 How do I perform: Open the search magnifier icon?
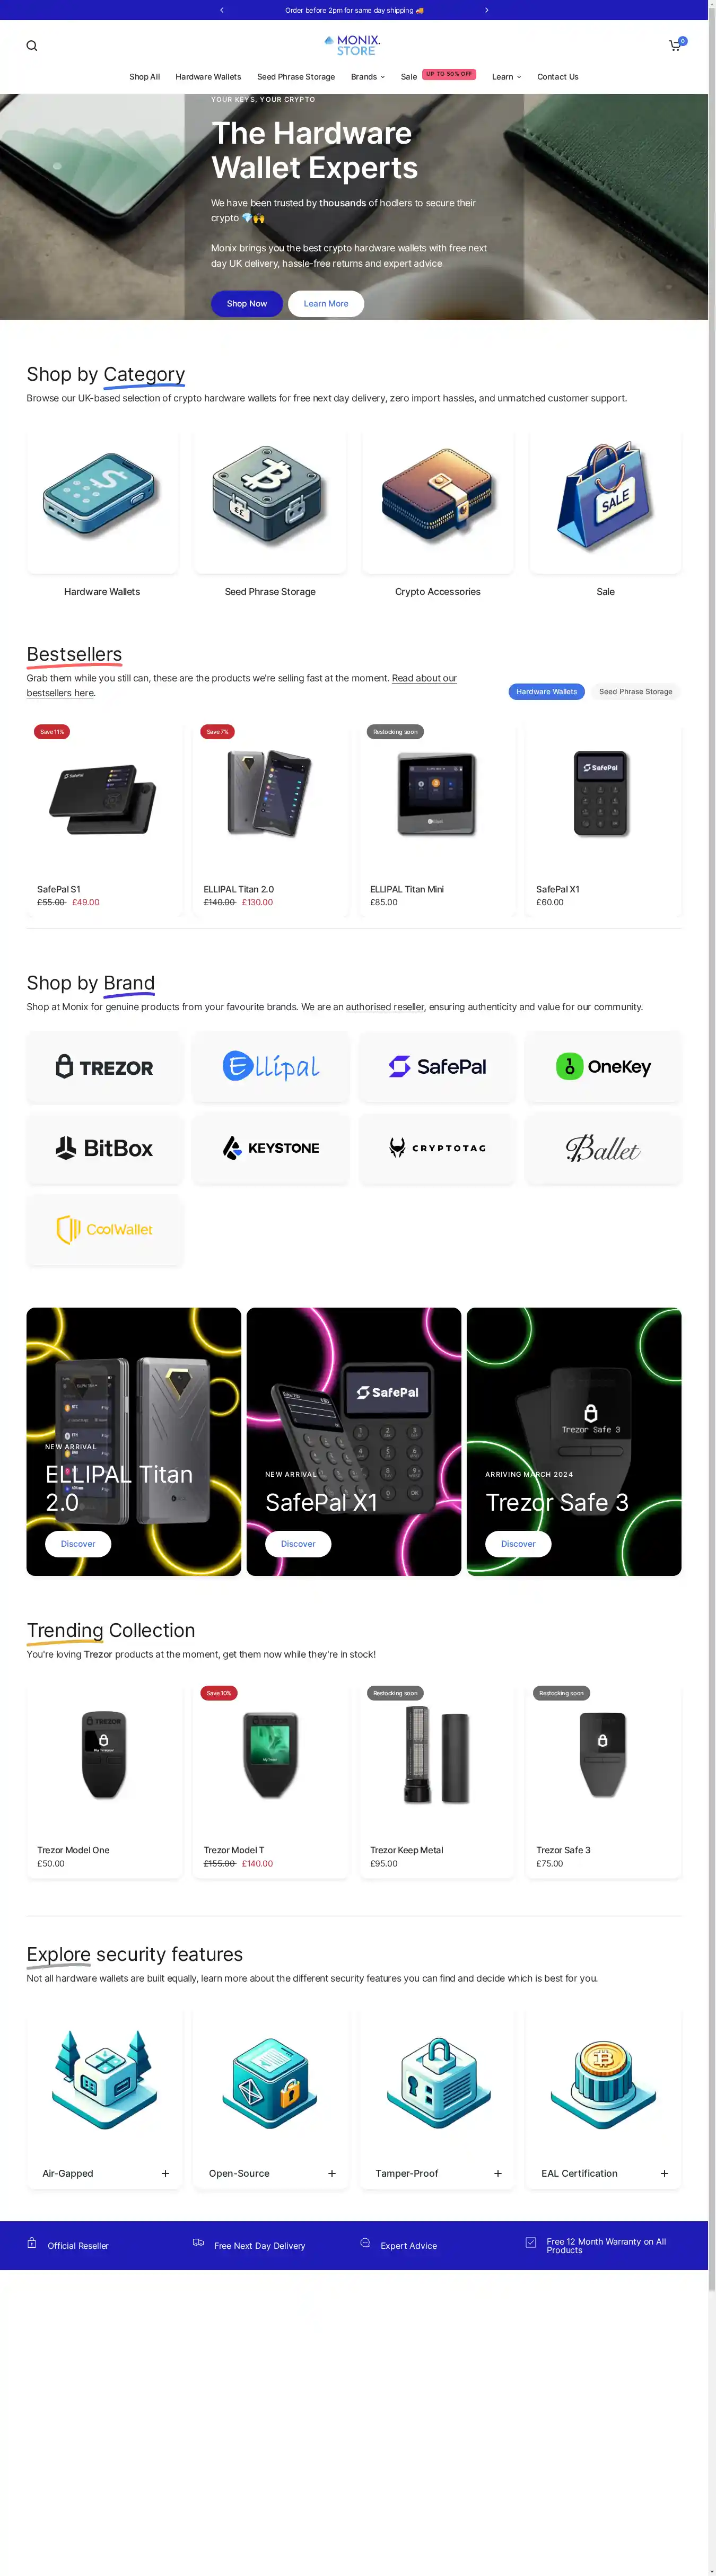(32, 46)
